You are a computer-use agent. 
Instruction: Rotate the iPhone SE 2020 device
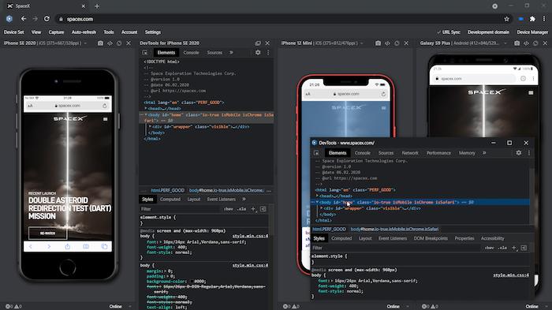click(119, 43)
